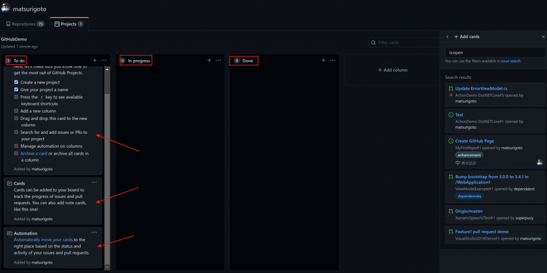Viewport: 547px width, 273px height.
Task: Click the open issue icon on Test
Action: click(x=451, y=115)
